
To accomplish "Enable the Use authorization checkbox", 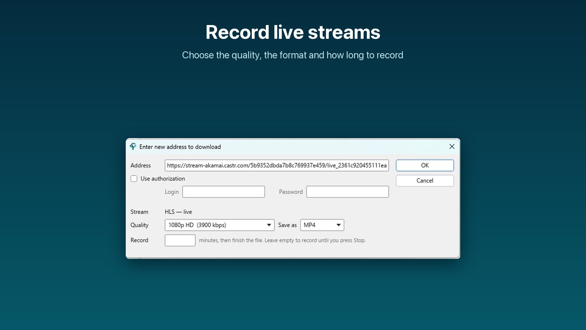I will coord(134,179).
